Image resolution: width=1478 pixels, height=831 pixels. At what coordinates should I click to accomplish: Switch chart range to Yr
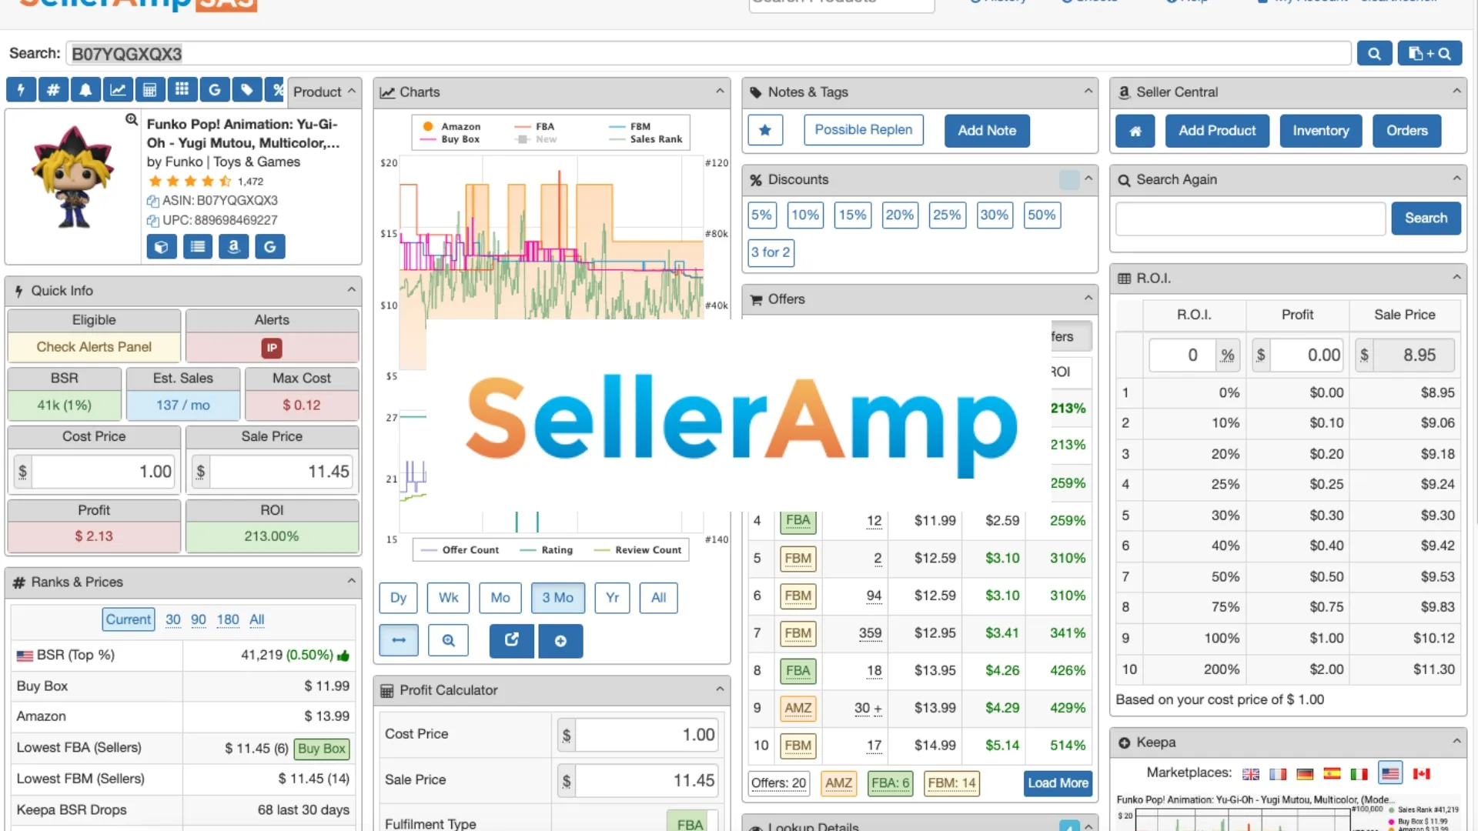point(612,598)
